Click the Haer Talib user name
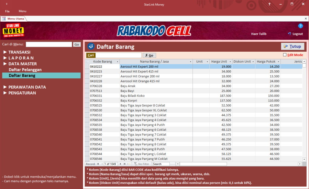 coord(259,34)
